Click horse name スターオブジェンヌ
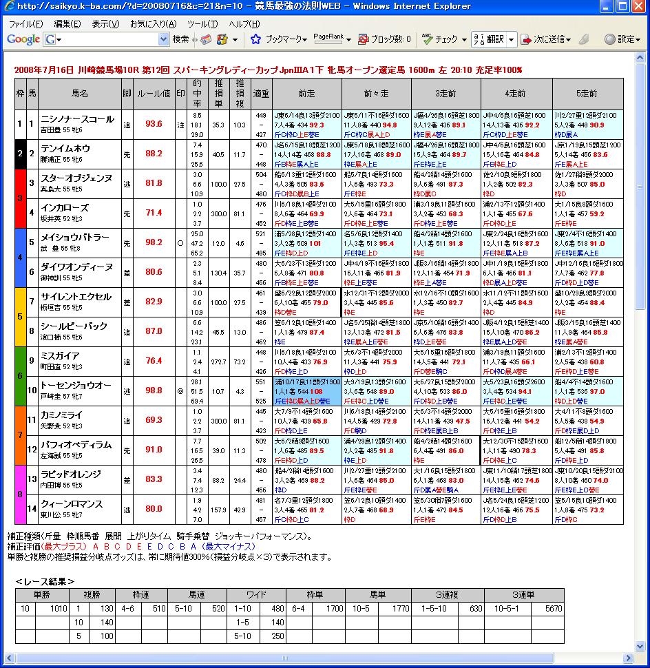 [x=76, y=178]
